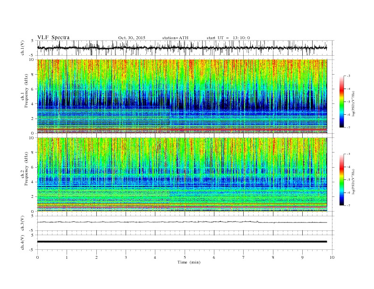
Task: Click the ch.1 "Frequency (kHz)" axis label
Action: pos(26,90)
